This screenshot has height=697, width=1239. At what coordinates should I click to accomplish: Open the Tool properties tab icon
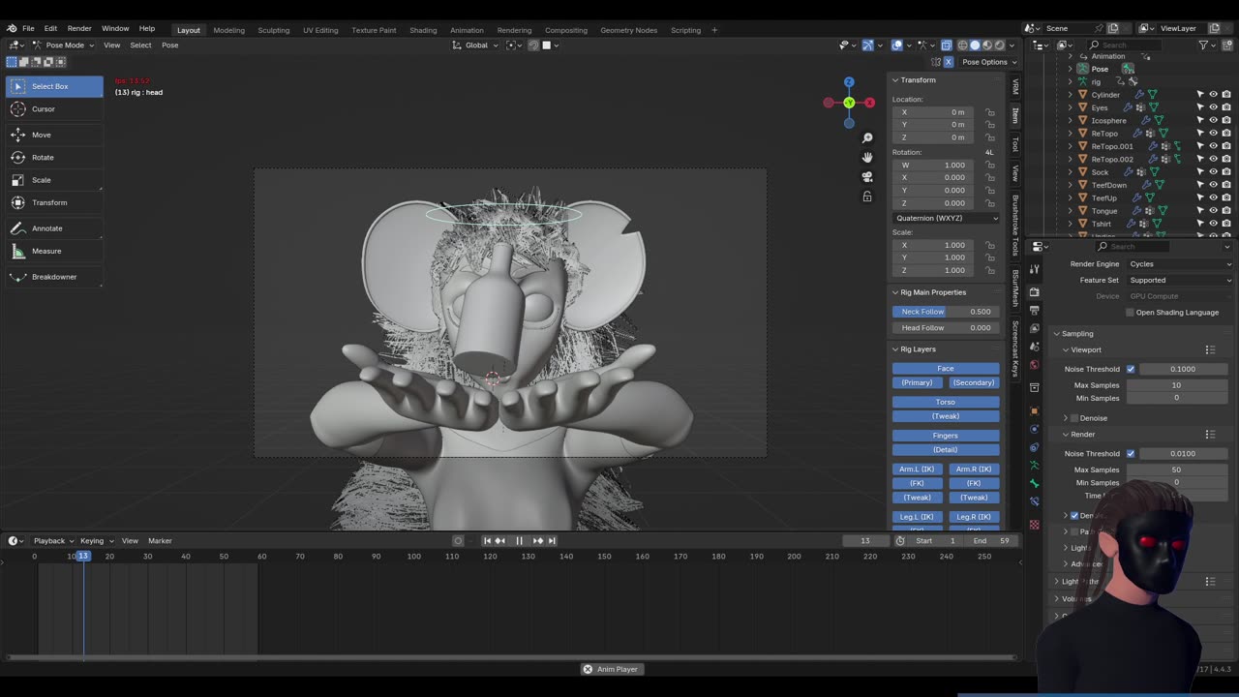pyautogui.click(x=1035, y=268)
